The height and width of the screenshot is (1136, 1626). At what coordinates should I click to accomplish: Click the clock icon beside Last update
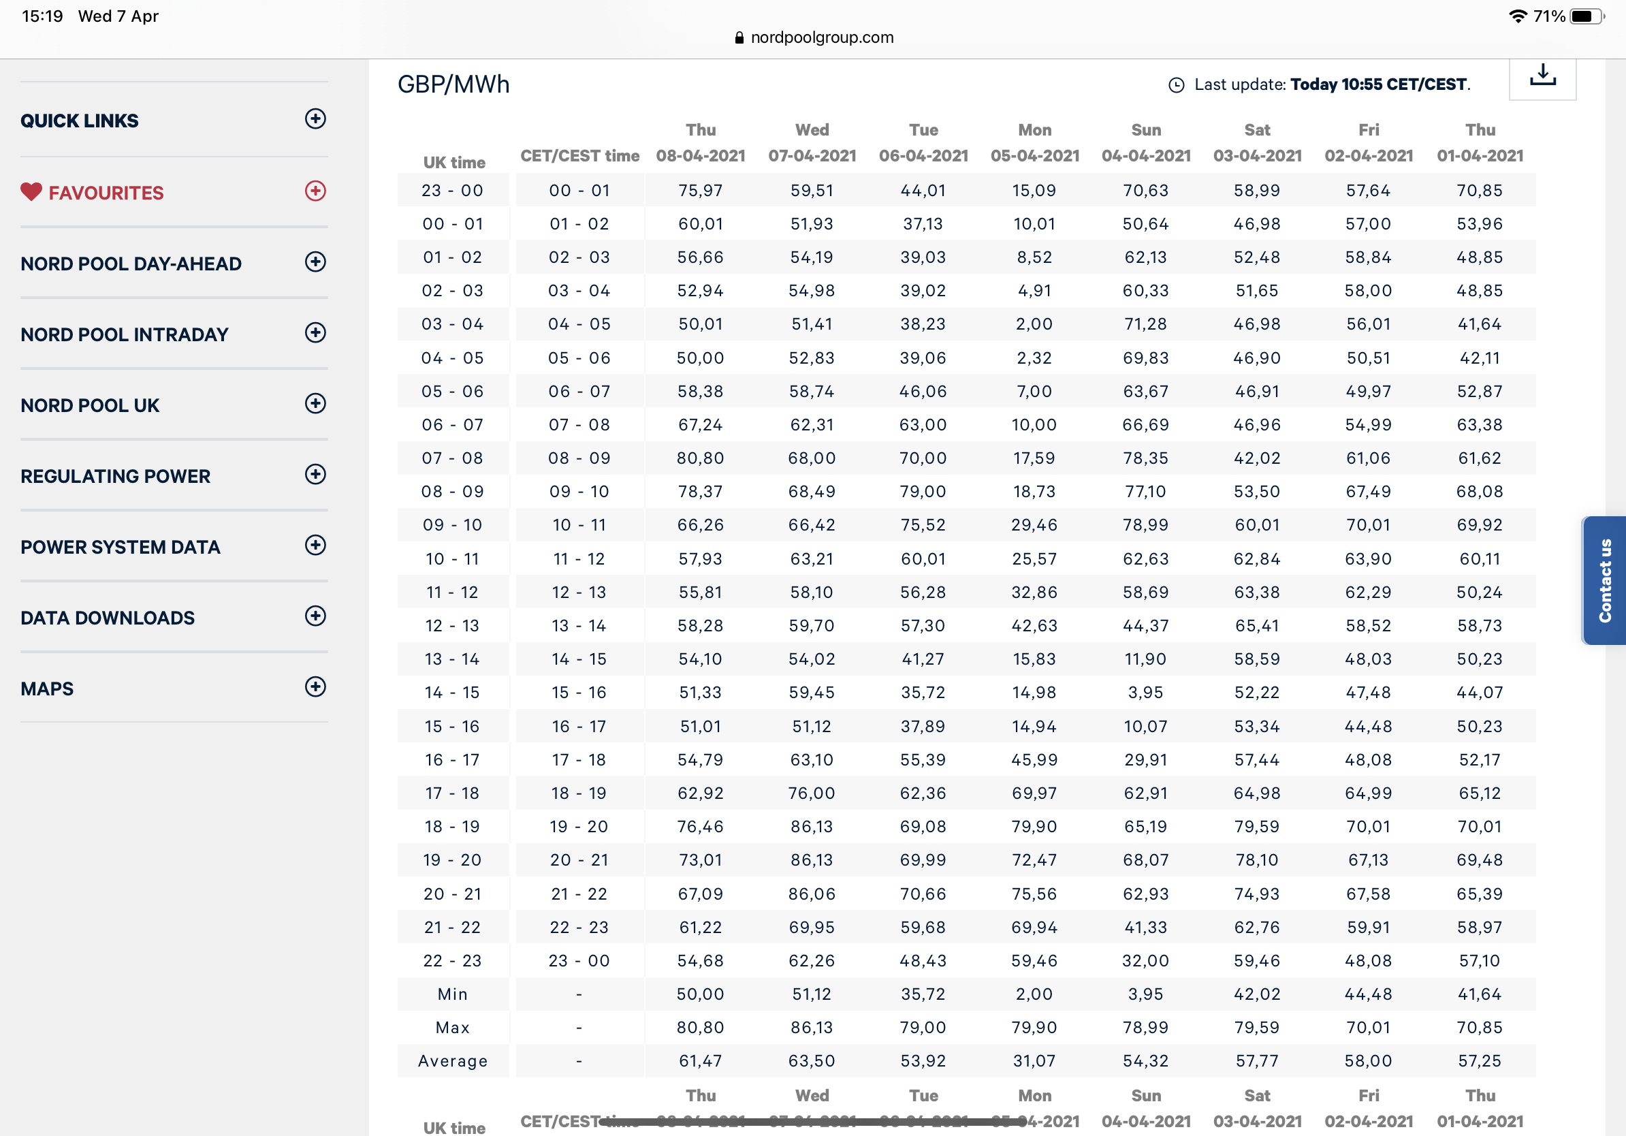click(1176, 85)
